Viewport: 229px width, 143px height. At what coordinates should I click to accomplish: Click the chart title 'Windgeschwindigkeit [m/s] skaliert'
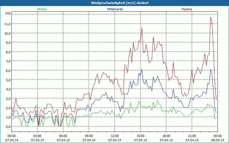tap(120, 3)
